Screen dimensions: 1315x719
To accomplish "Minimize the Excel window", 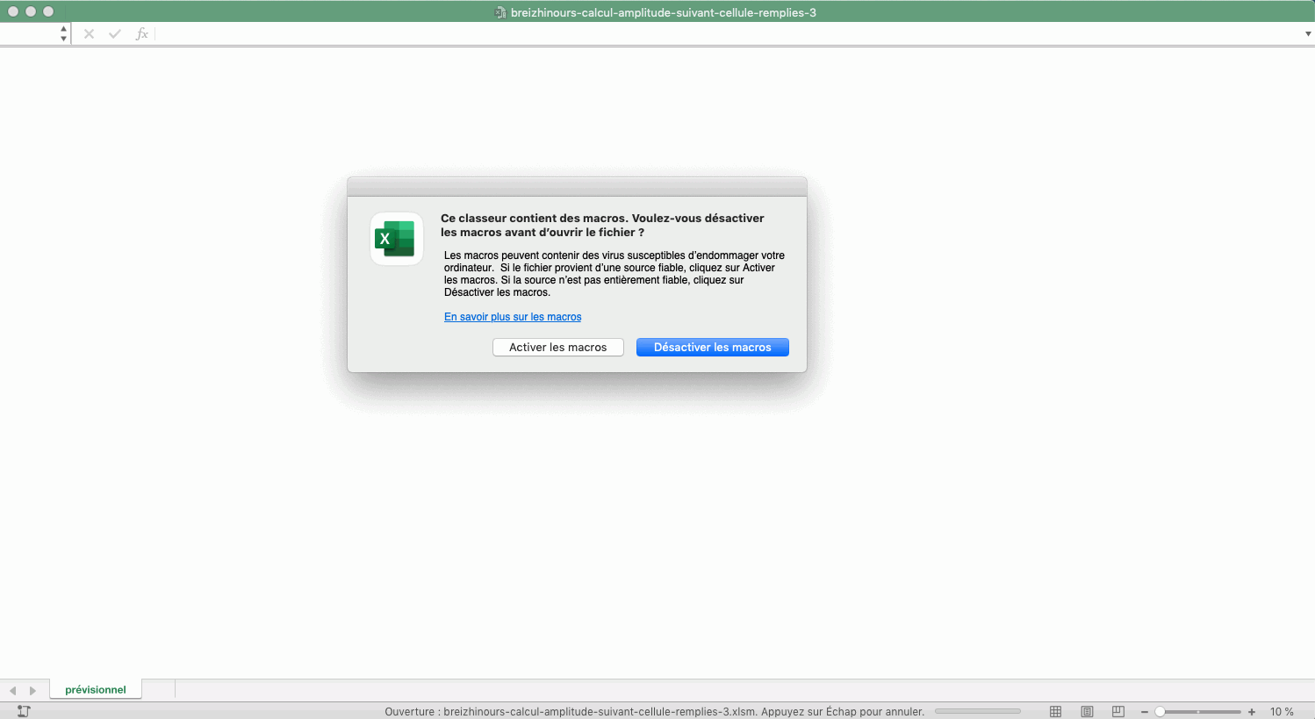I will 31,11.
